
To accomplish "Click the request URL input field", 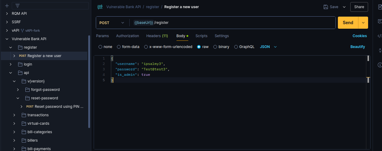I will [233, 23].
